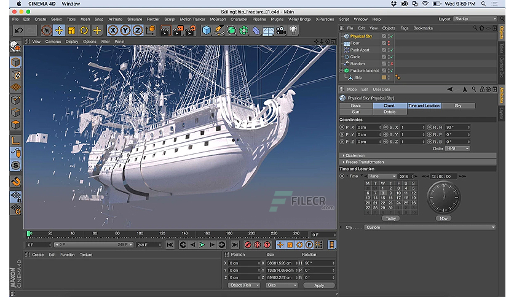This screenshot has height=297, width=514.
Task: Select the Live Selection tool
Action: tap(47, 31)
